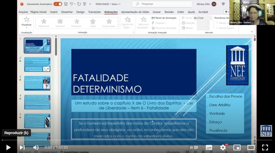Skip to the next video
Image resolution: width=275 pixels, height=153 pixels.
pyautogui.click(x=22, y=147)
